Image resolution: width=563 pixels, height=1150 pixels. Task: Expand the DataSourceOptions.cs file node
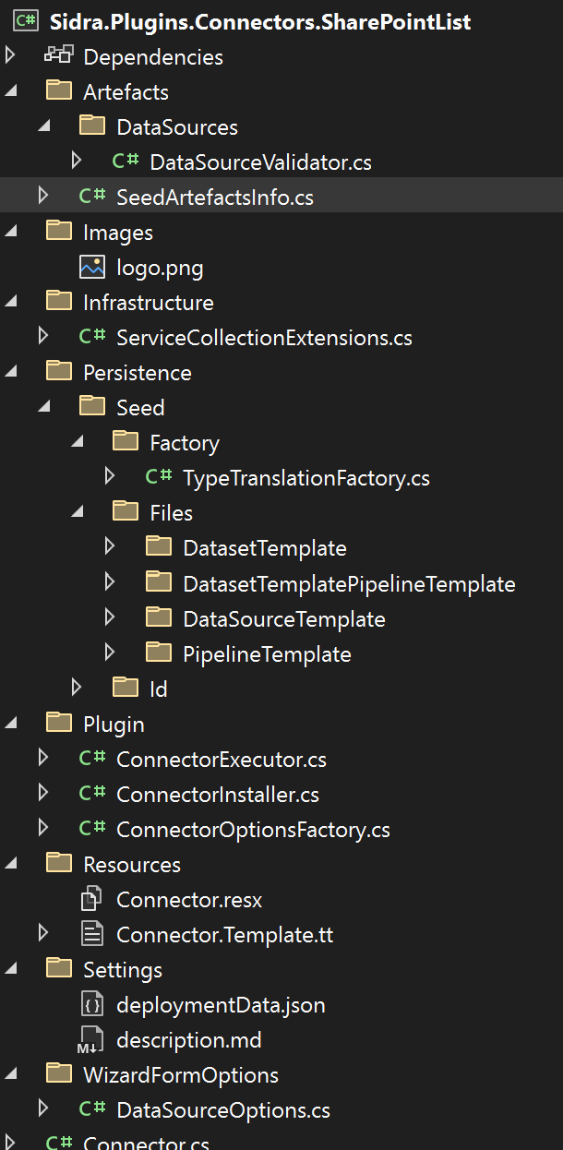pos(43,1110)
